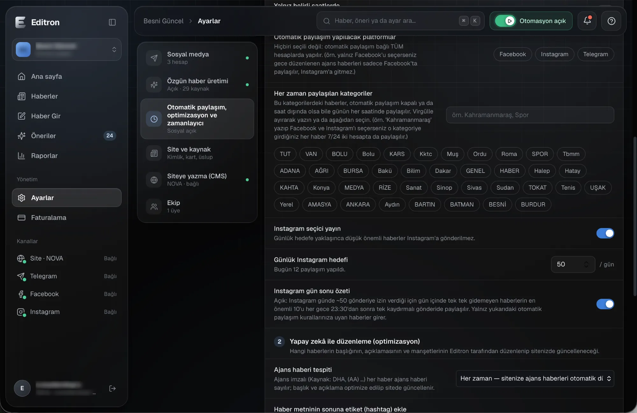Toggle Instagram seçici yayın switch
The image size is (637, 413).
(x=605, y=233)
